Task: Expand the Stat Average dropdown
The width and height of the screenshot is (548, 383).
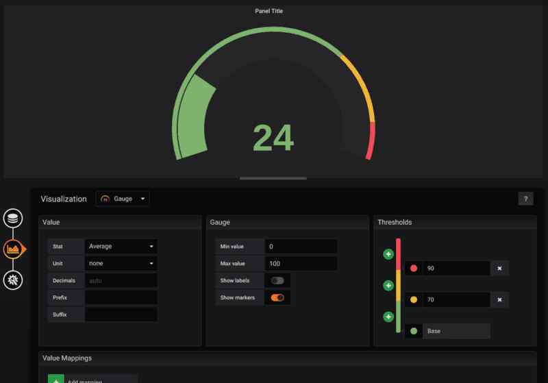Action: coord(121,246)
